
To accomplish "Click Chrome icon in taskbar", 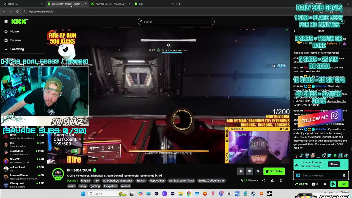I will (x=189, y=194).
